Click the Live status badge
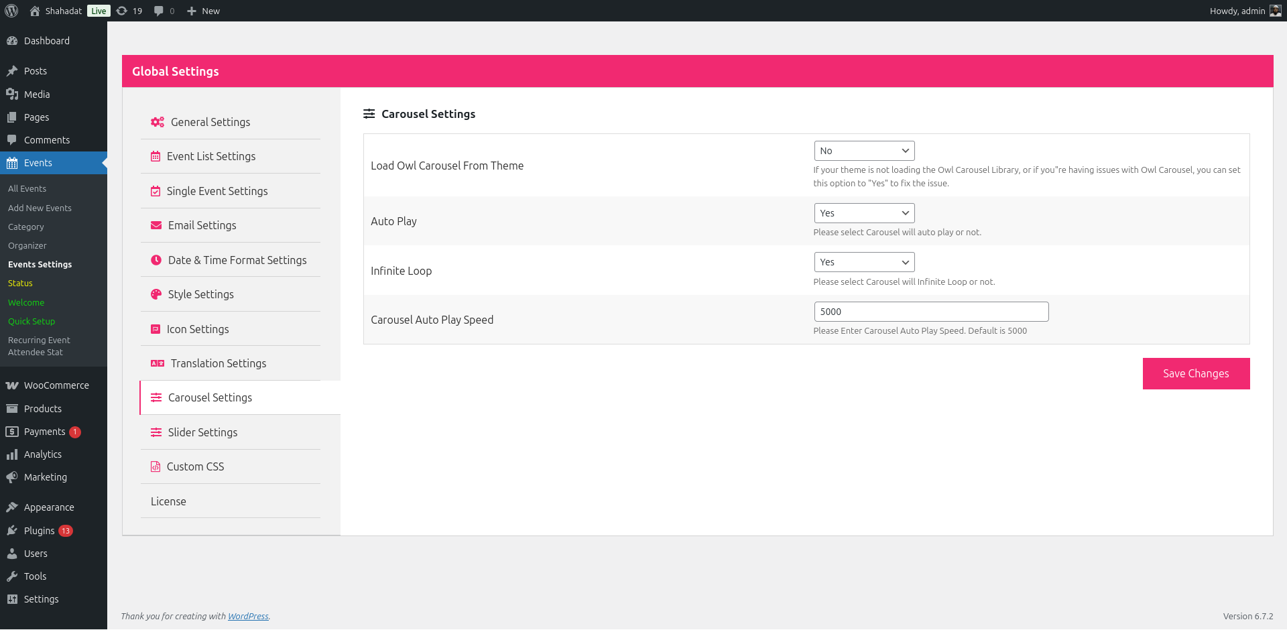1287x630 pixels. (99, 11)
